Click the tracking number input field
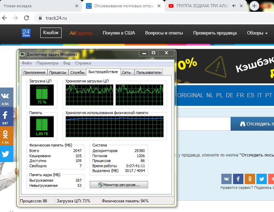 click(x=203, y=124)
